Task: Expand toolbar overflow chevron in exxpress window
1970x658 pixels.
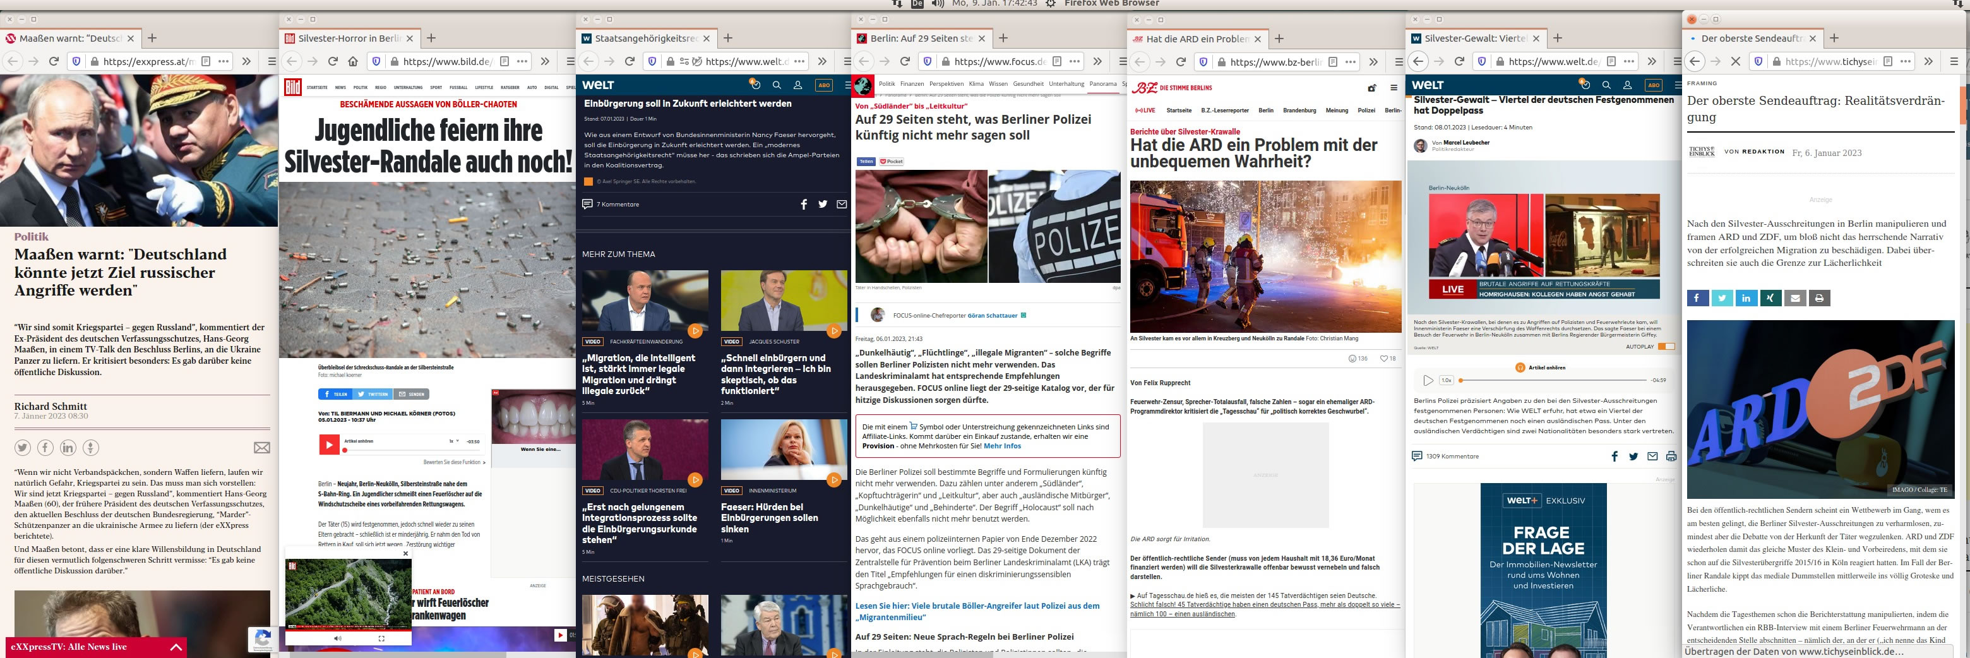Action: coord(246,61)
